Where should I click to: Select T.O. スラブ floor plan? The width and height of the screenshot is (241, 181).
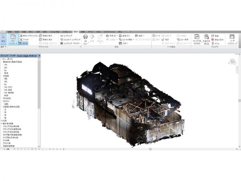(8, 87)
